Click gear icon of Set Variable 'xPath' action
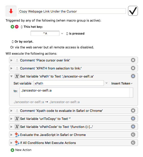This screenshot has width=143, height=157. (133, 76)
